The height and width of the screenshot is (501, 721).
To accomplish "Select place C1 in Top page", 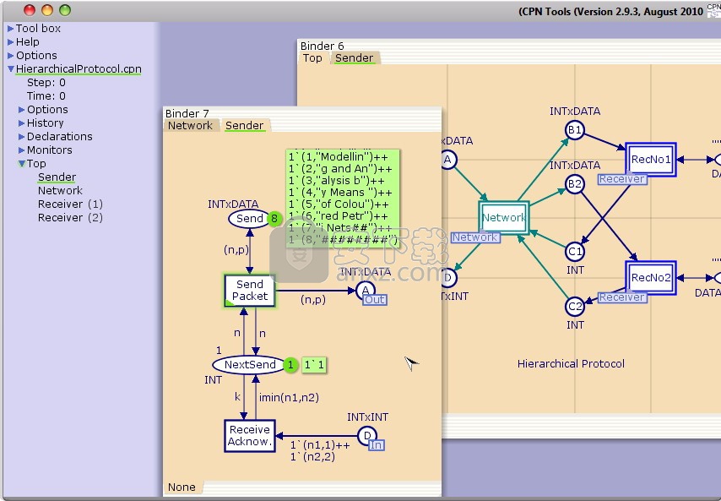I will click(575, 252).
